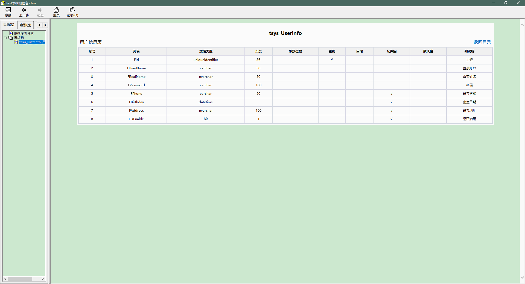Click the datetime data type cell

pos(206,102)
